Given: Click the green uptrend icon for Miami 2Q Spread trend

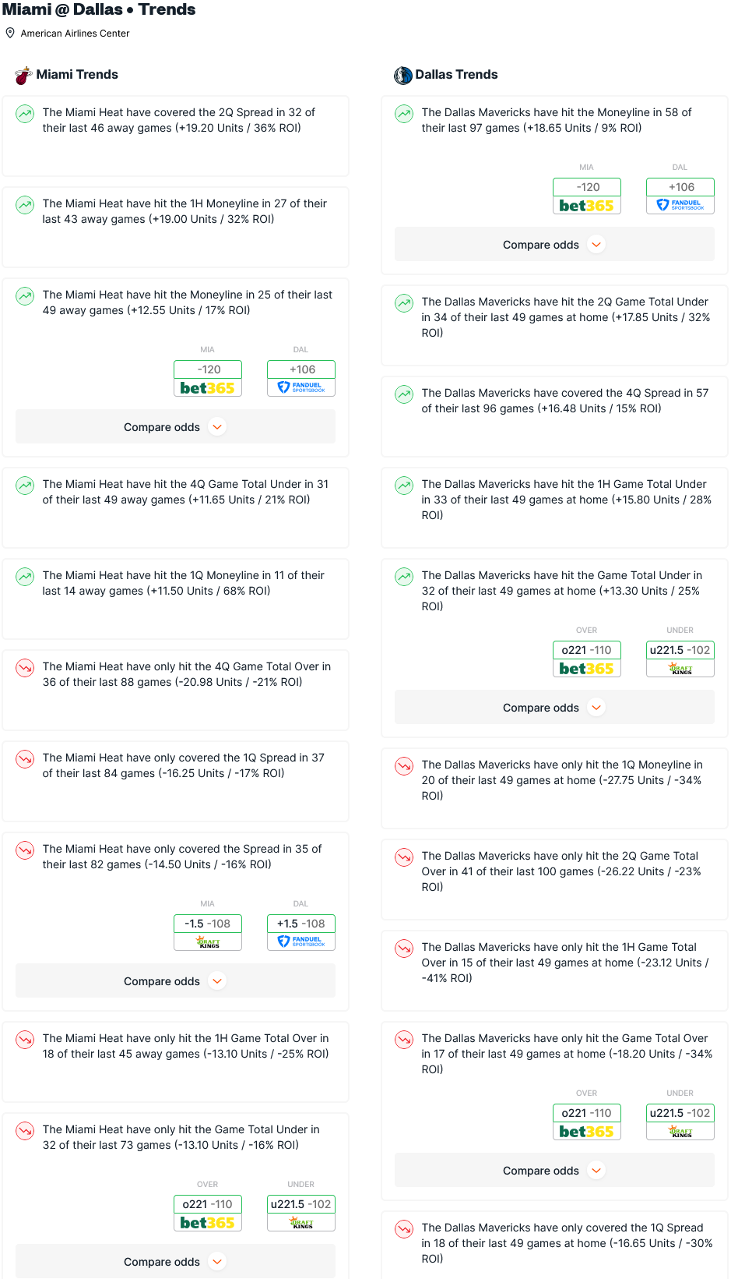Looking at the screenshot, I should tap(25, 114).
